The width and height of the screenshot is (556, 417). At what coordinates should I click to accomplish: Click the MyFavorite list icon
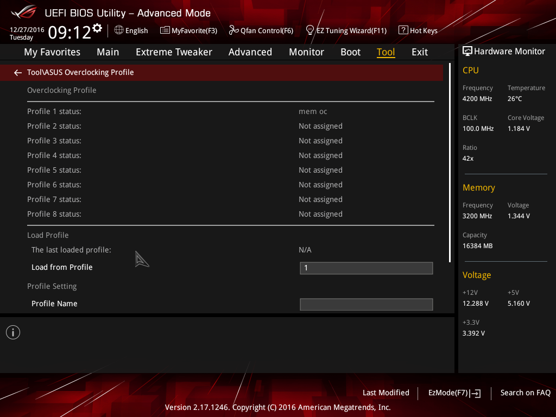[x=165, y=30]
